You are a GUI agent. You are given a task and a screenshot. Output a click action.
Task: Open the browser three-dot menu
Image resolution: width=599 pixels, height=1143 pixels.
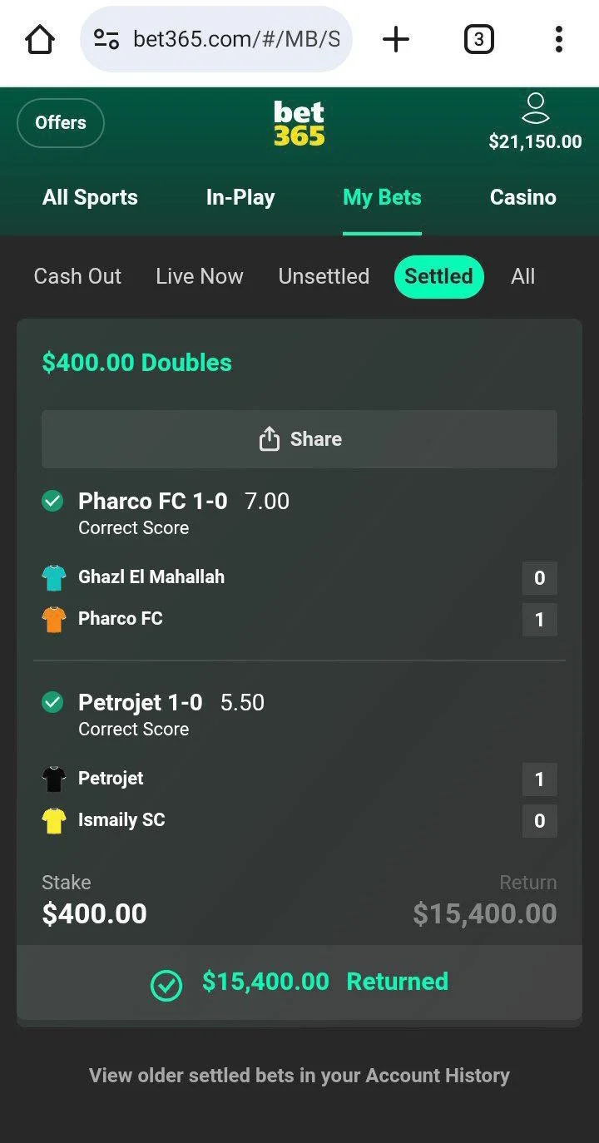pos(558,39)
